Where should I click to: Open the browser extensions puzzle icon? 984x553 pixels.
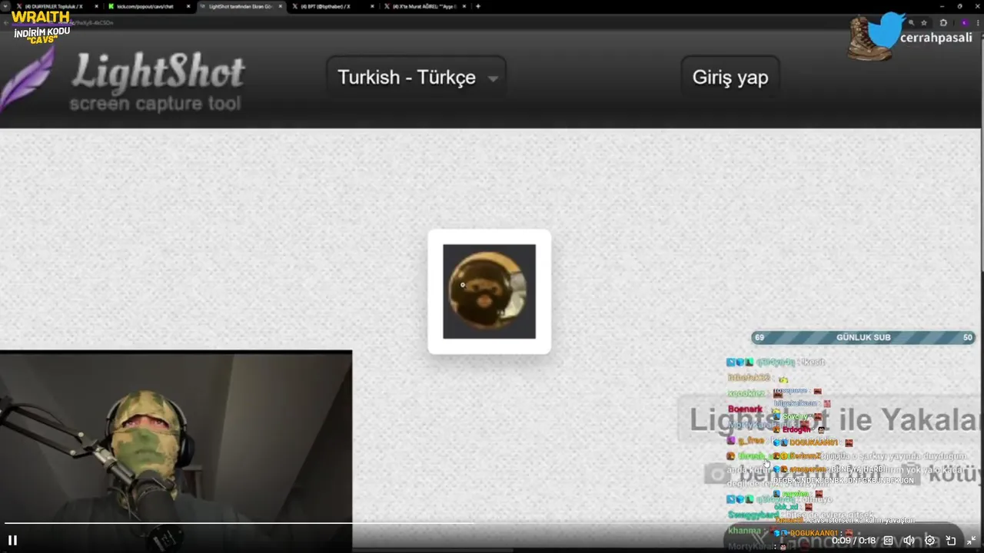943,23
